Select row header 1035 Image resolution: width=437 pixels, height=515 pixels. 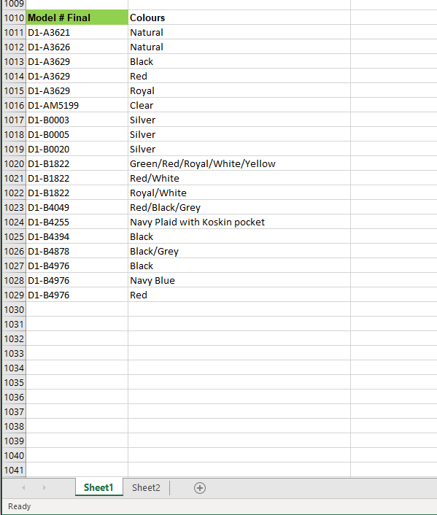click(x=14, y=382)
